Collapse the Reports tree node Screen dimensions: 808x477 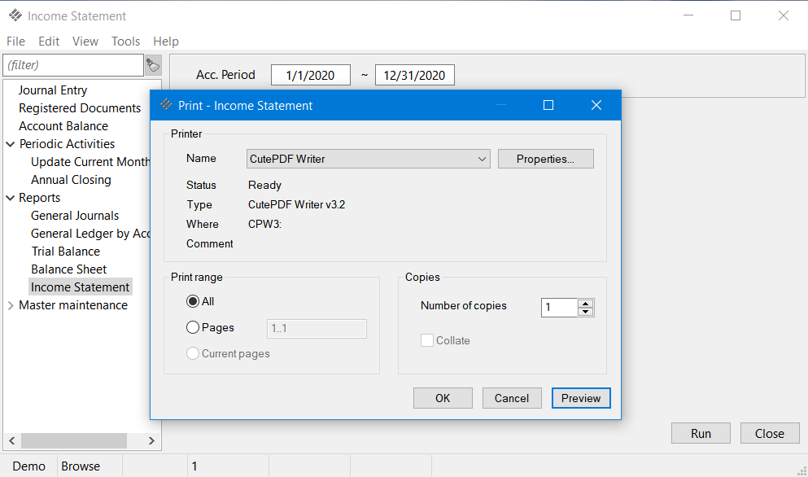(x=11, y=198)
